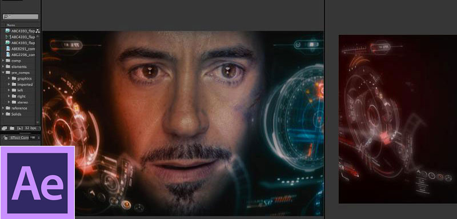Click the Project panel search field

click(x=21, y=17)
